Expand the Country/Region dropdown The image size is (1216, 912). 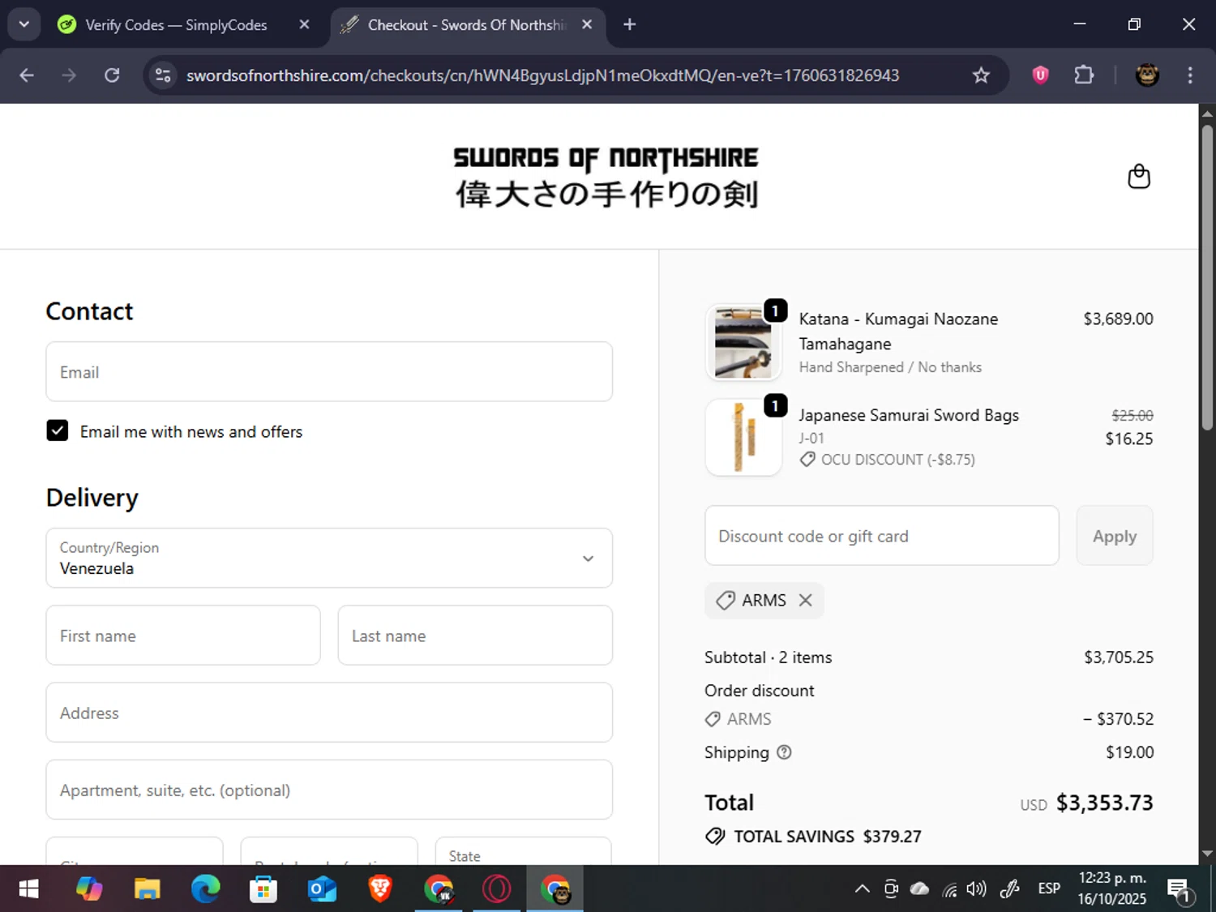(329, 558)
